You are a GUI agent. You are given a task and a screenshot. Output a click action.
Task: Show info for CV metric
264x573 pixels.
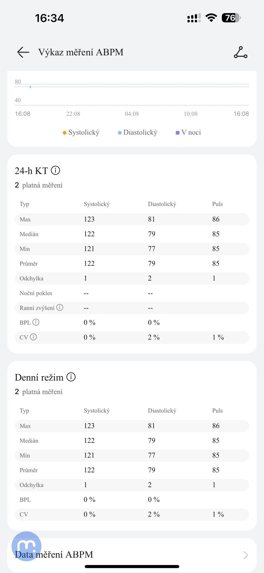pyautogui.click(x=34, y=337)
